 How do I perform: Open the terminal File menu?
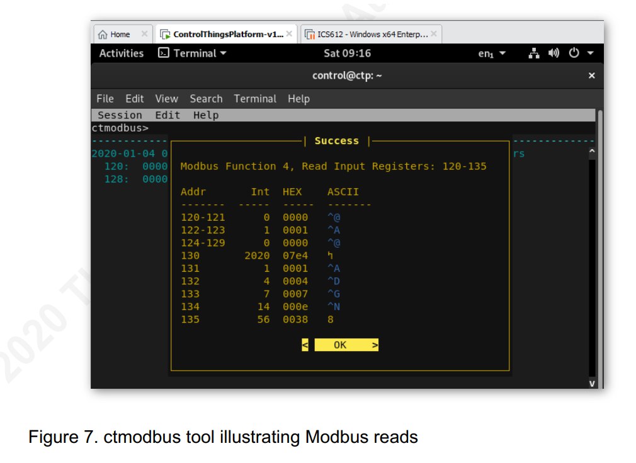tap(105, 99)
